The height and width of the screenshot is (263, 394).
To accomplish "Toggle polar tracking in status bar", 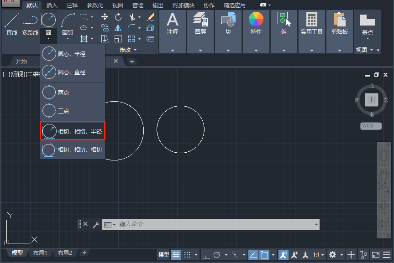I will [217, 255].
